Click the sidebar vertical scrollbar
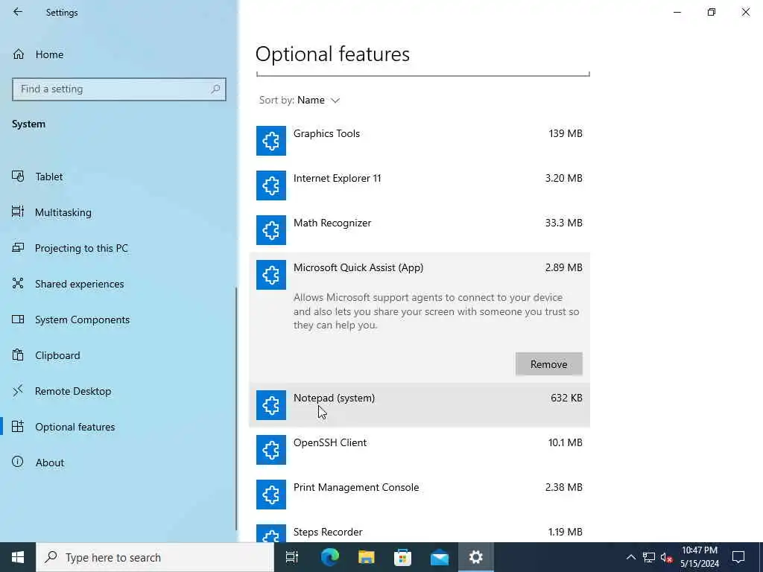 click(236, 409)
